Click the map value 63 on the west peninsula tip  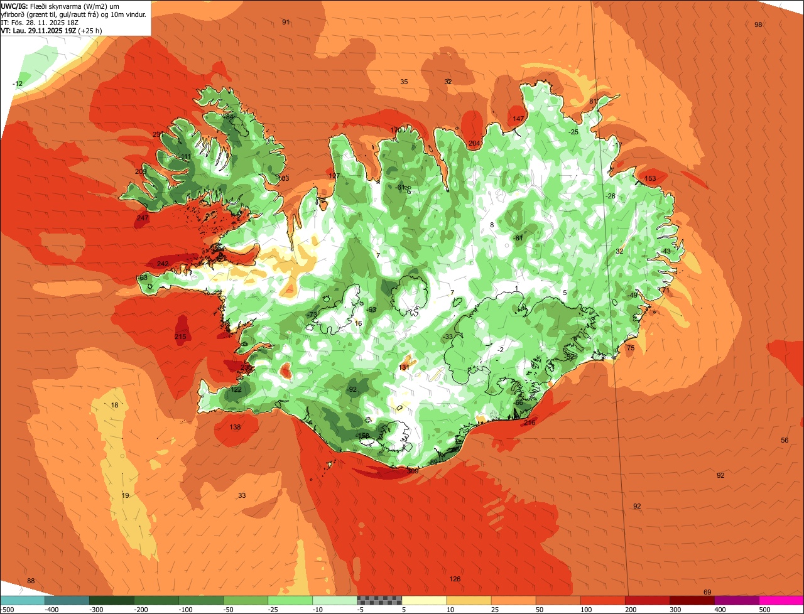[x=143, y=277]
